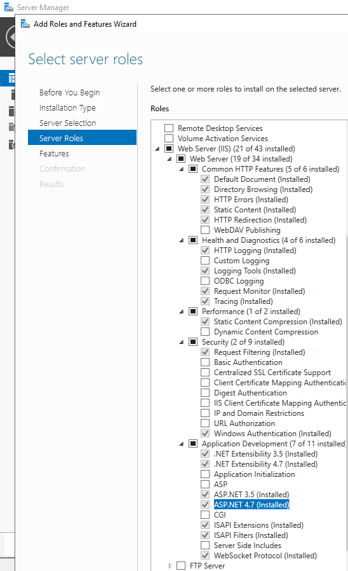Collapse the Application Development node
Viewport: 348px width, 571px height.
[x=182, y=444]
